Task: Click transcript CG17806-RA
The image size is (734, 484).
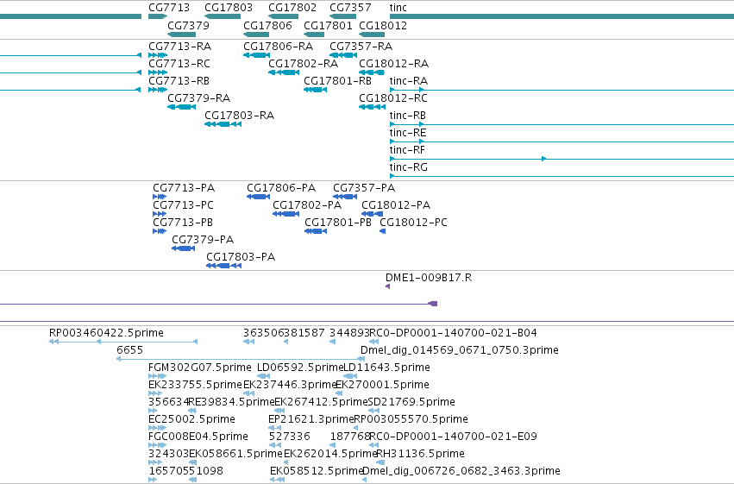Action: pyautogui.click(x=256, y=55)
